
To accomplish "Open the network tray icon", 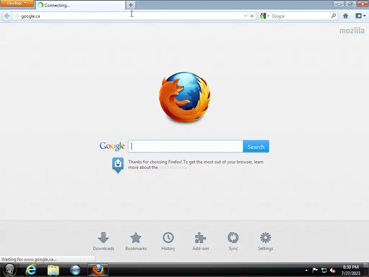I will point(324,271).
